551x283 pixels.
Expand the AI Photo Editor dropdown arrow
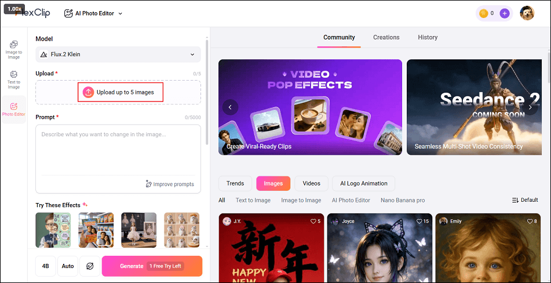coord(120,14)
